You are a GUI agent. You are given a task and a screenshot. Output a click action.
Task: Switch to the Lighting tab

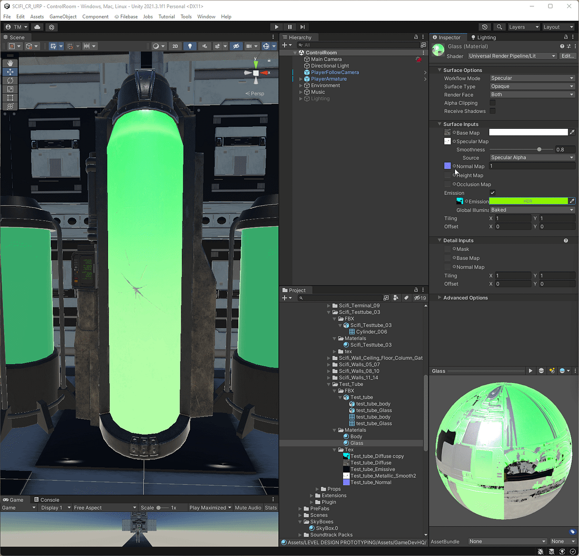(483, 37)
